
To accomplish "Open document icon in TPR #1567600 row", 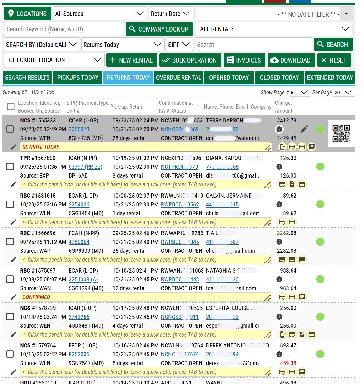I will [x=292, y=185].
